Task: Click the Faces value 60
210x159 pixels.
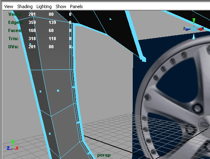Action: pyautogui.click(x=51, y=30)
